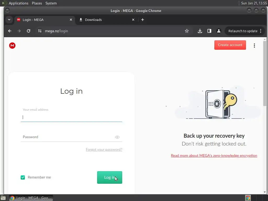Click the scrollbar up arrow

[x=265, y=39]
